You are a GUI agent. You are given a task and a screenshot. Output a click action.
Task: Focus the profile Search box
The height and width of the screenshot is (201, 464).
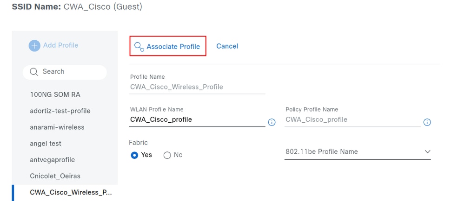coord(70,72)
